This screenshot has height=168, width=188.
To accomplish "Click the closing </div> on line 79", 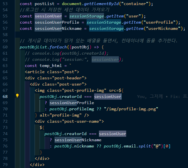I will pyautogui.click(x=37, y=165).
